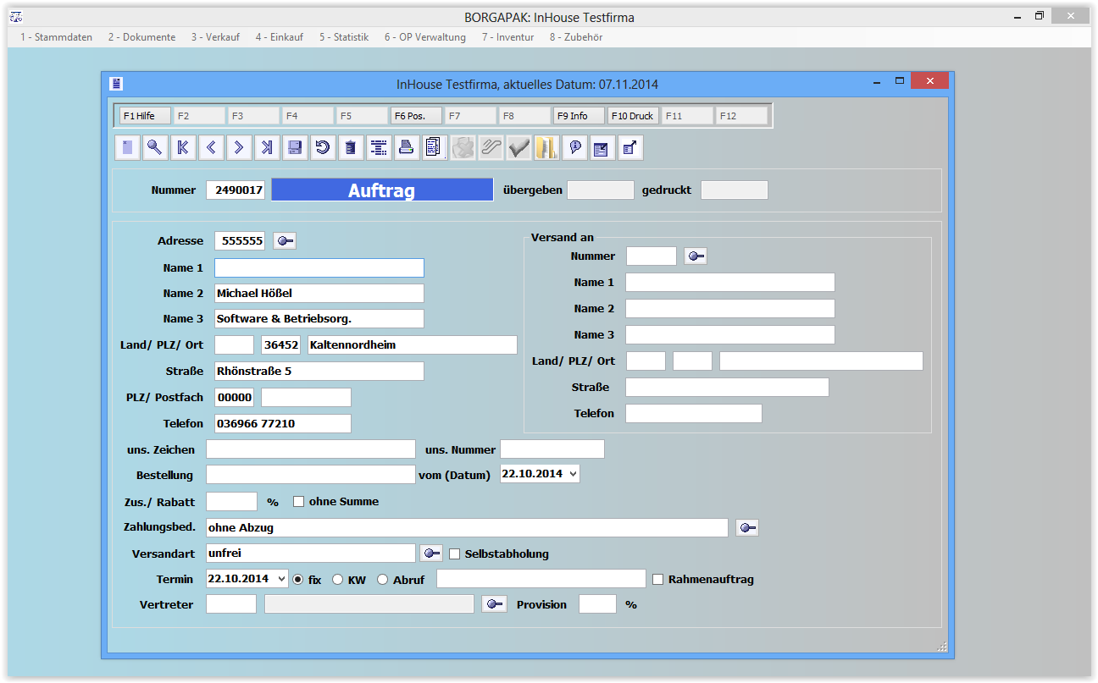Select the KW radio button
The height and width of the screenshot is (683, 1098).
point(337,580)
